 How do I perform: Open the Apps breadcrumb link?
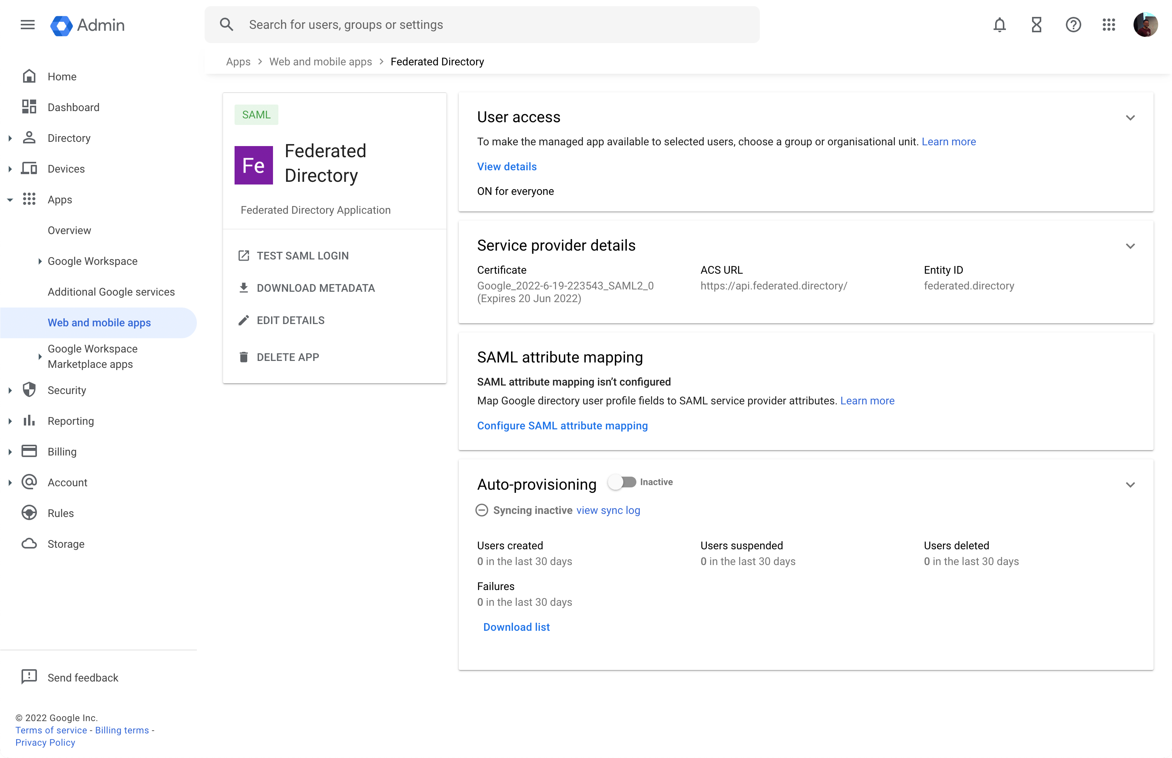(238, 62)
